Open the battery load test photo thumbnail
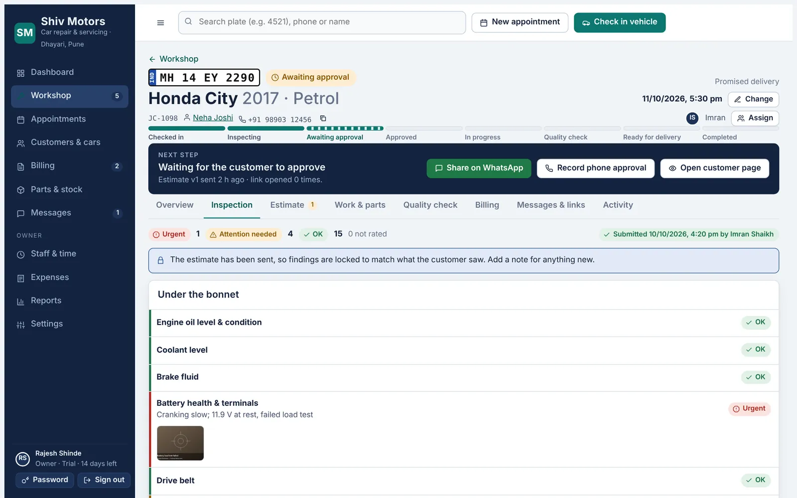797x498 pixels. click(180, 443)
